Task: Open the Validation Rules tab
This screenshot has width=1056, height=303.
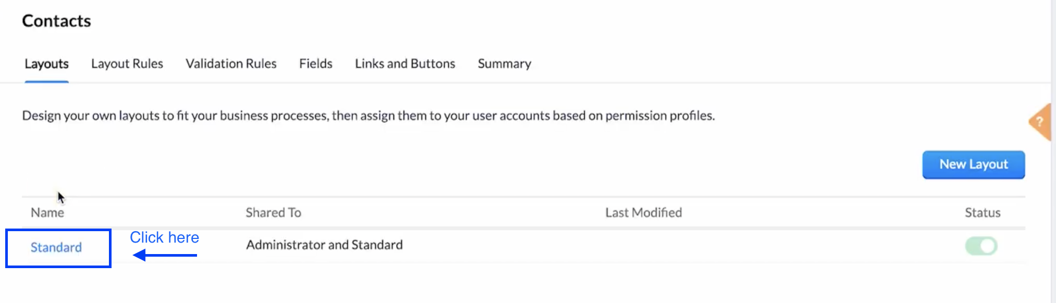Action: click(231, 64)
